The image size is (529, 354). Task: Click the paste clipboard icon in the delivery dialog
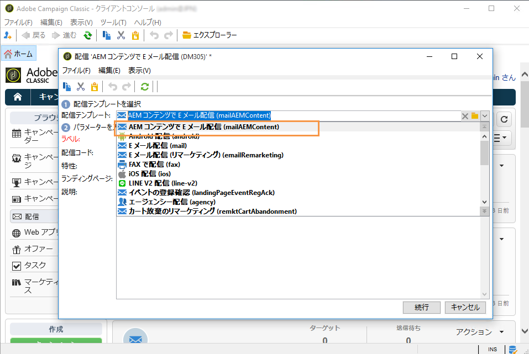(x=95, y=87)
